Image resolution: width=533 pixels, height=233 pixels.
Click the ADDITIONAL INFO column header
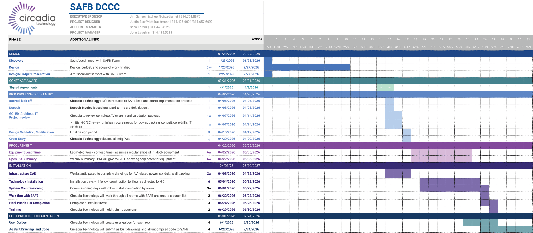tap(84, 39)
